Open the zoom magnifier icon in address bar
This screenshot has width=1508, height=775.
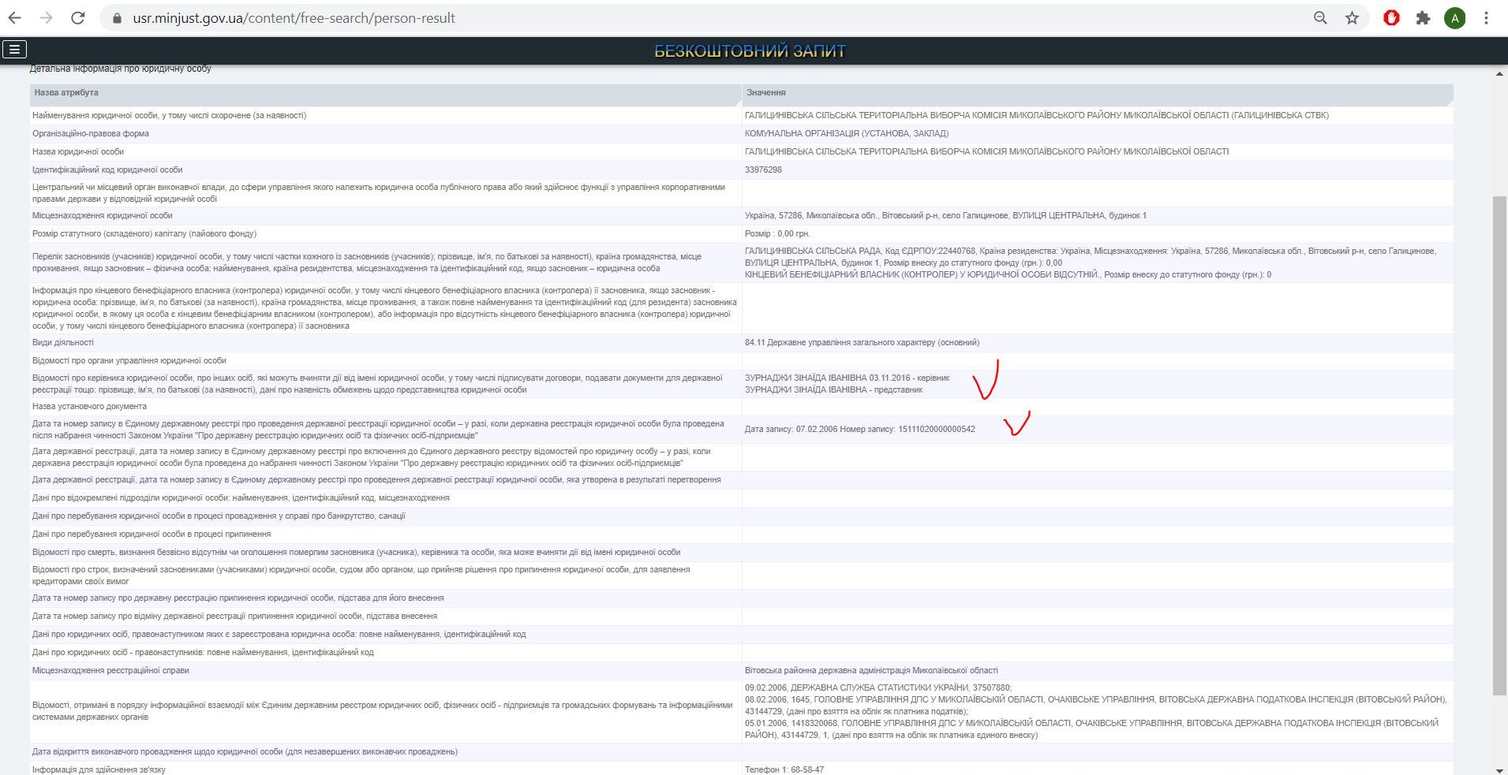tap(1320, 17)
